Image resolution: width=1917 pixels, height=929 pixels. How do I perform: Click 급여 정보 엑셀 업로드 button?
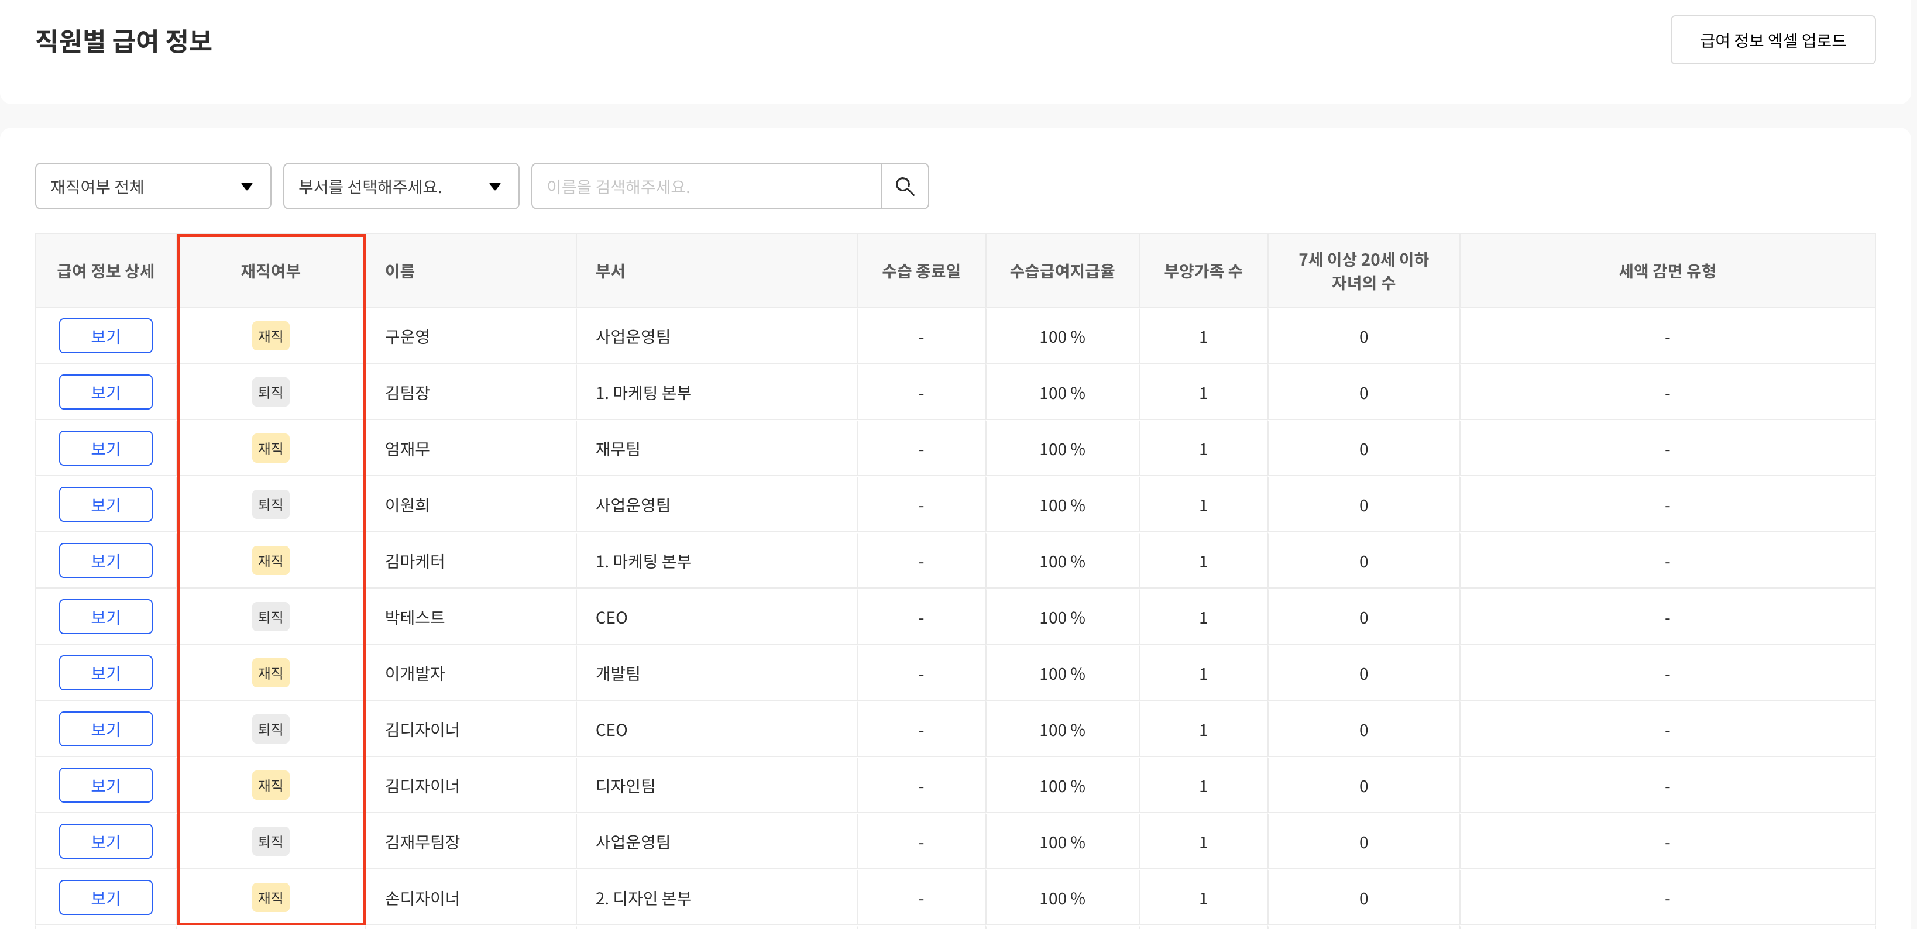click(1772, 40)
